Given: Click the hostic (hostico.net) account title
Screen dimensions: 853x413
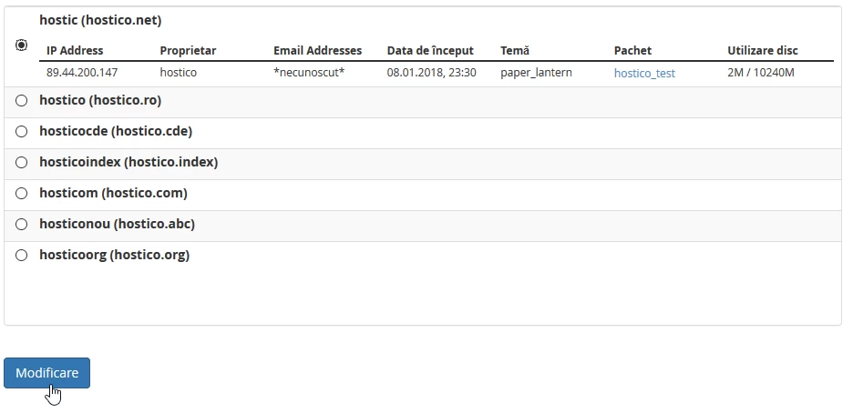Looking at the screenshot, I should click(x=100, y=20).
